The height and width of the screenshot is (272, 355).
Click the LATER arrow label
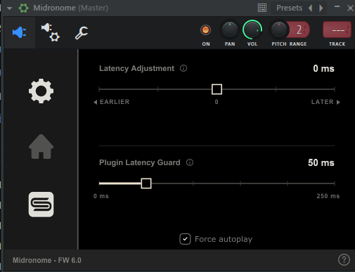[325, 102]
